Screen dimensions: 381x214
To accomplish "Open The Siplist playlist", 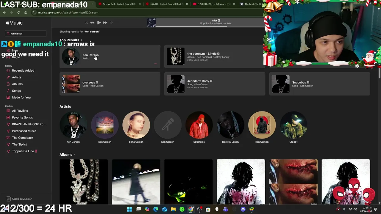I will pyautogui.click(x=19, y=144).
